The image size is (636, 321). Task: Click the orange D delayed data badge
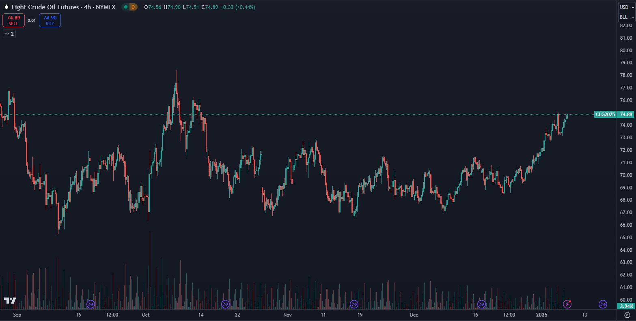click(x=133, y=7)
